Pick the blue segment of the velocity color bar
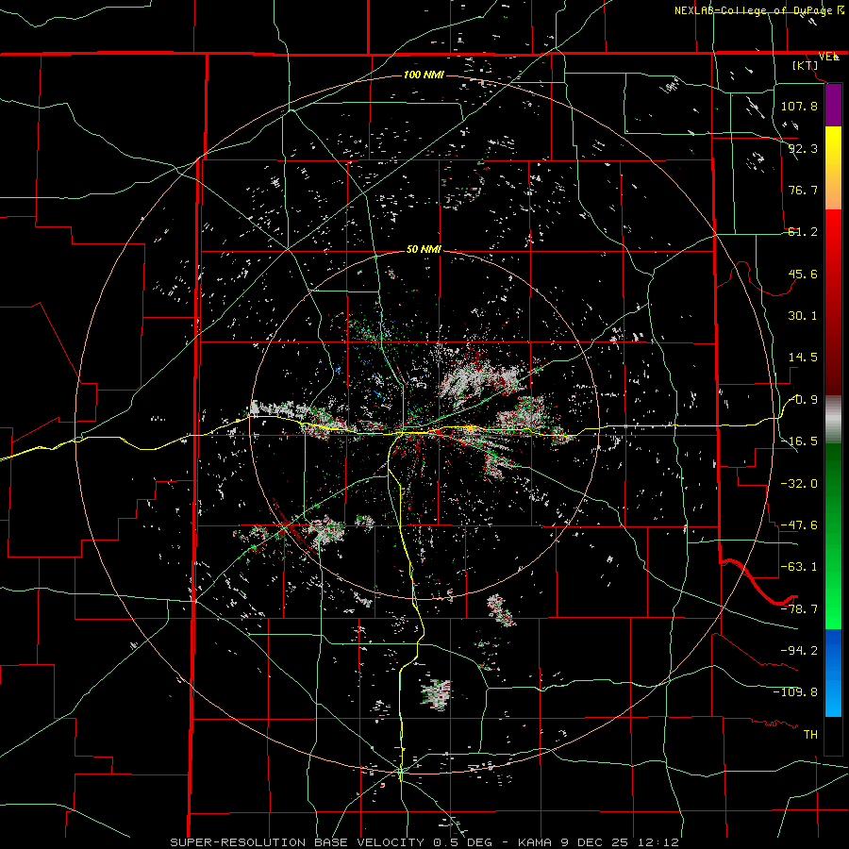849x849 pixels. click(x=833, y=673)
